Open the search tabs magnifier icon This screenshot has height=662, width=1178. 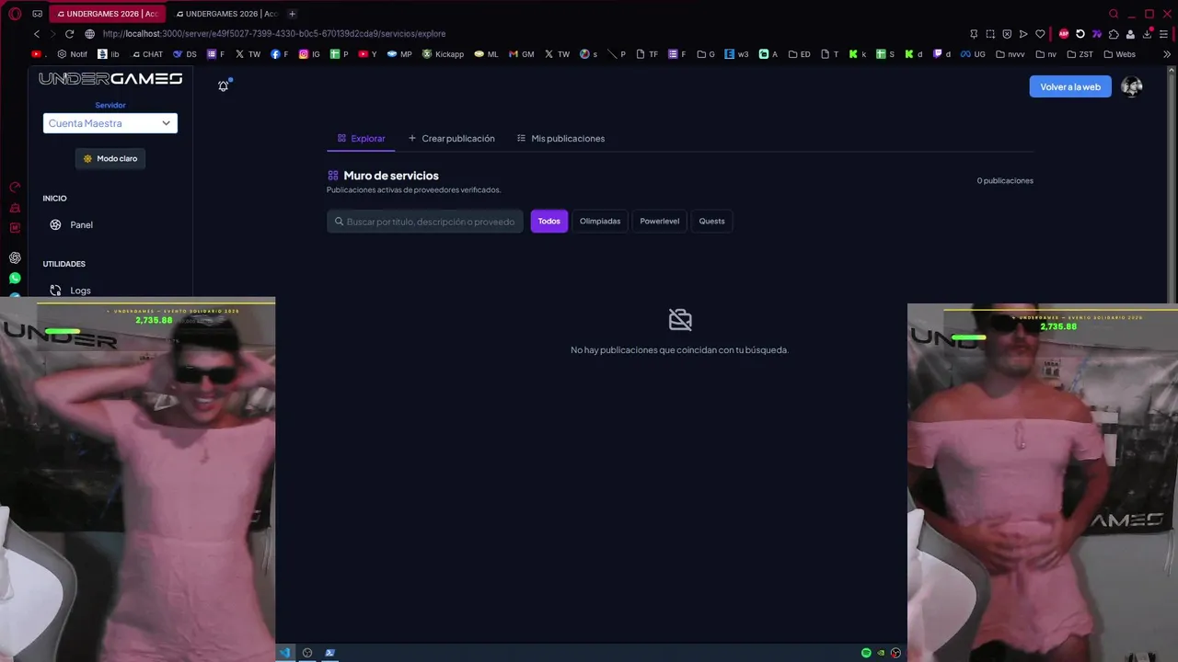coord(1114,14)
